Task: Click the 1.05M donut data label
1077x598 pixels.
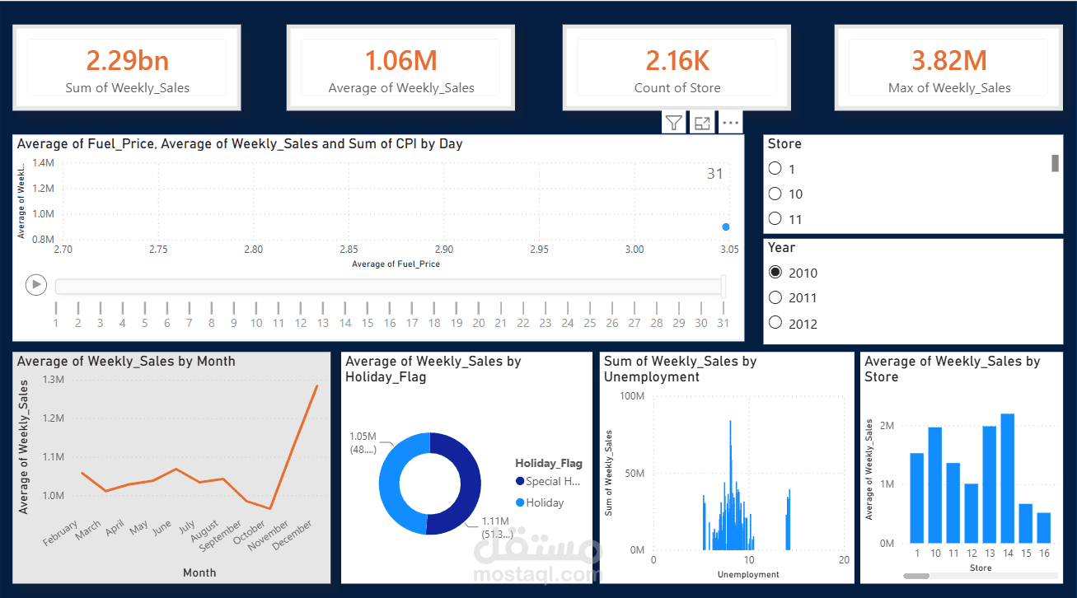Action: tap(364, 443)
